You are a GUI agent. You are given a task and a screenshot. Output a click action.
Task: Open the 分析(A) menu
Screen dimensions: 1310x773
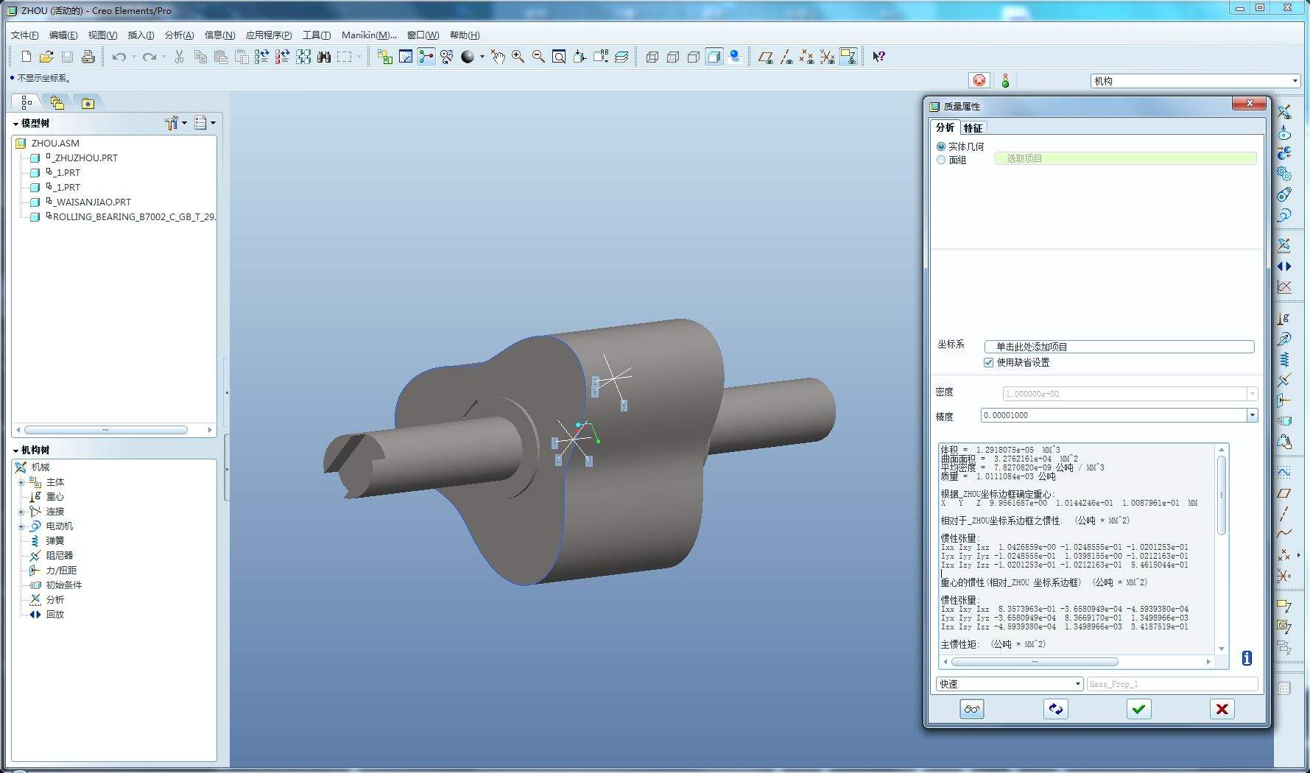pyautogui.click(x=179, y=35)
